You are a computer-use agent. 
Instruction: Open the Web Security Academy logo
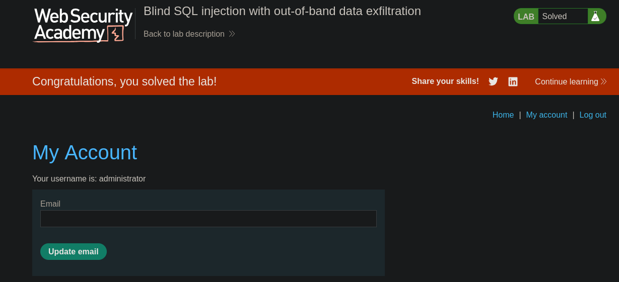click(x=83, y=25)
